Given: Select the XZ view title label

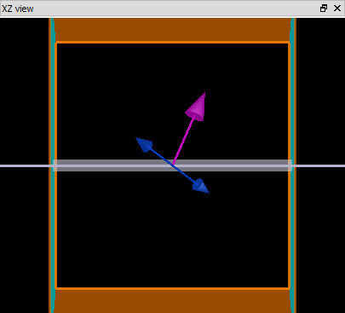Looking at the screenshot, I should click(x=18, y=9).
